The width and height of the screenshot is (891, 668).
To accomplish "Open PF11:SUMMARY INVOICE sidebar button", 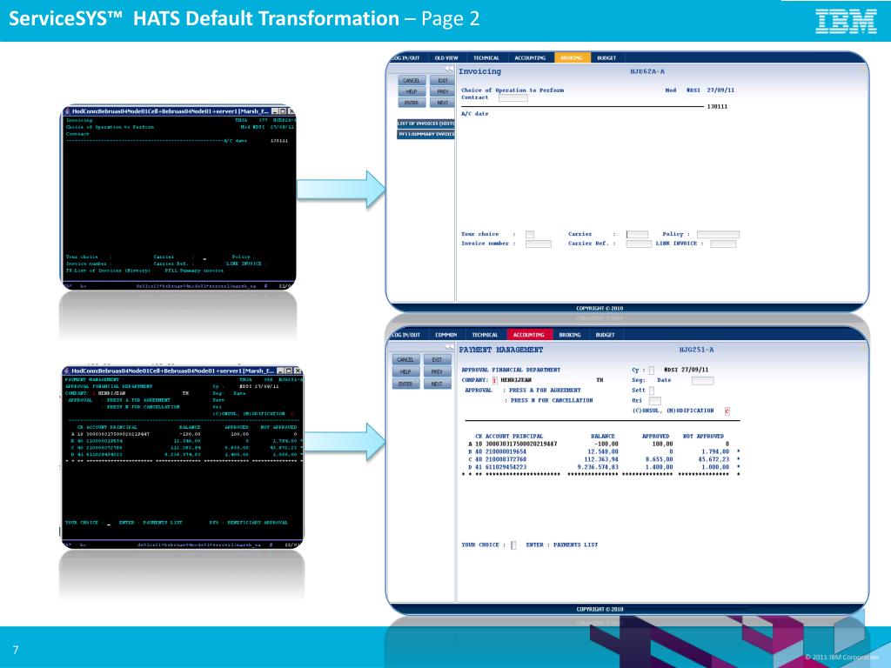I will [425, 134].
